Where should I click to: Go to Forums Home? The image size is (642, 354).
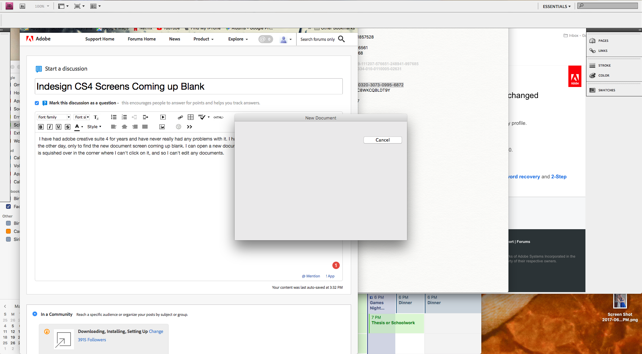[142, 39]
